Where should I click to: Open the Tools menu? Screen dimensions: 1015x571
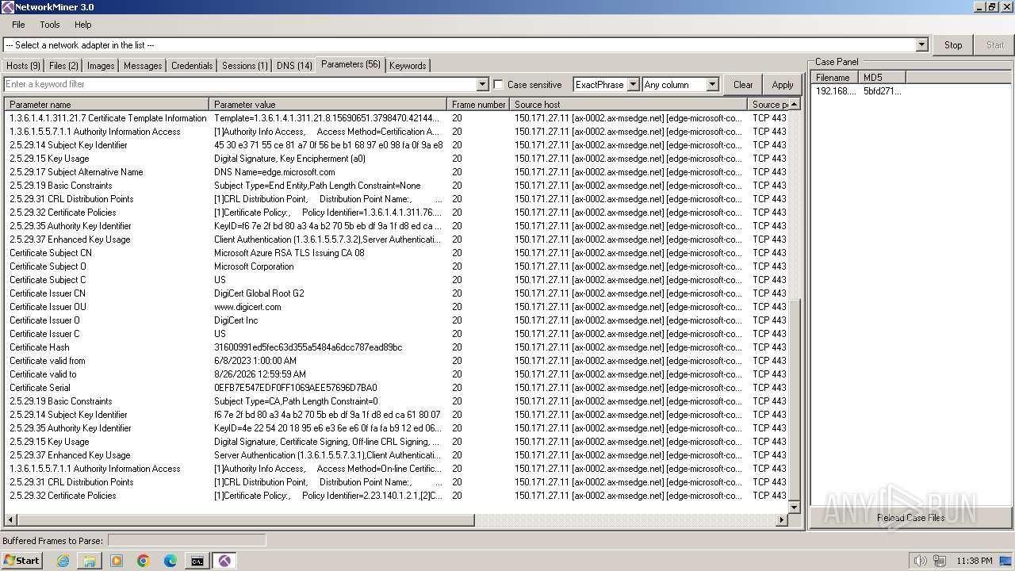[x=50, y=25]
